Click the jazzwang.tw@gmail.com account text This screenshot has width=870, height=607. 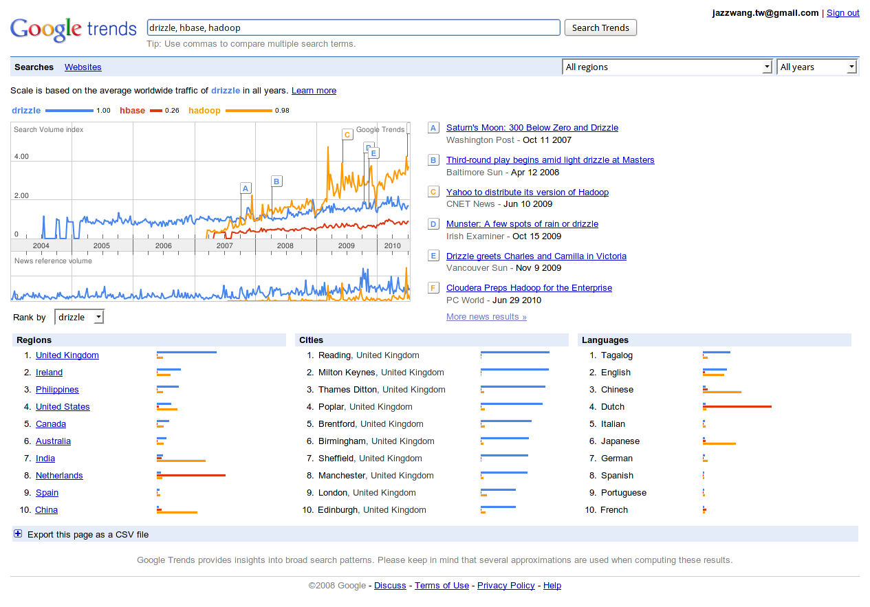[765, 13]
